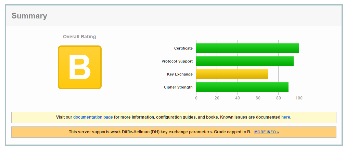346x149 pixels.
Task: Click the 'Visit our' documentation notice text
Action: (x=174, y=117)
